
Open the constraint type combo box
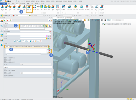28,34
